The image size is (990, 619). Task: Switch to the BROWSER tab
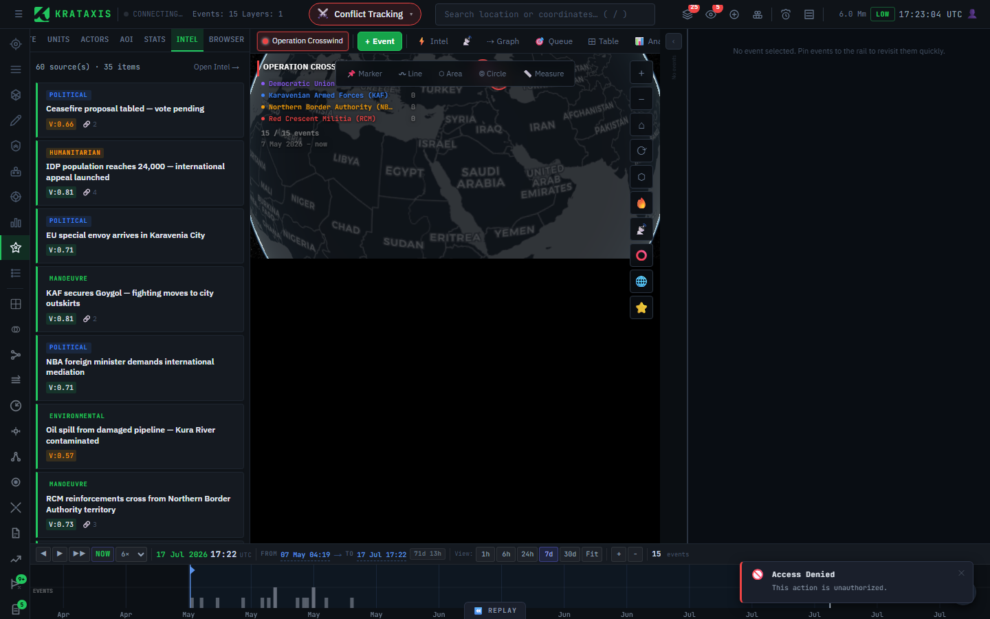click(x=226, y=39)
